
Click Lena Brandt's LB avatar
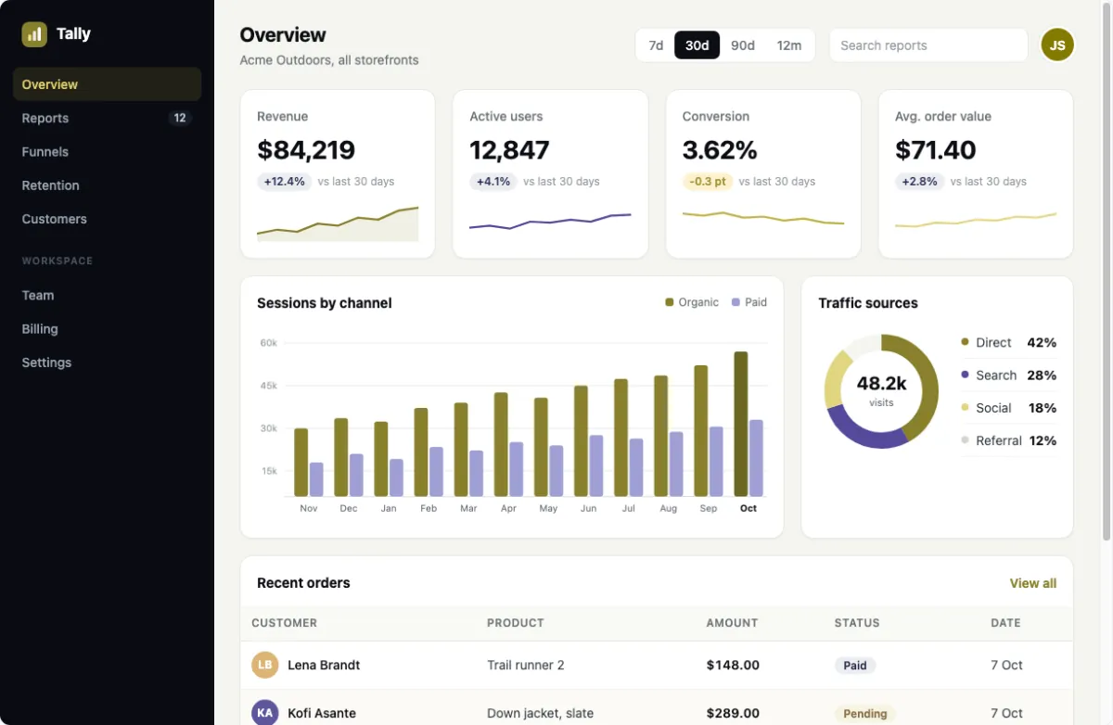pyautogui.click(x=264, y=665)
